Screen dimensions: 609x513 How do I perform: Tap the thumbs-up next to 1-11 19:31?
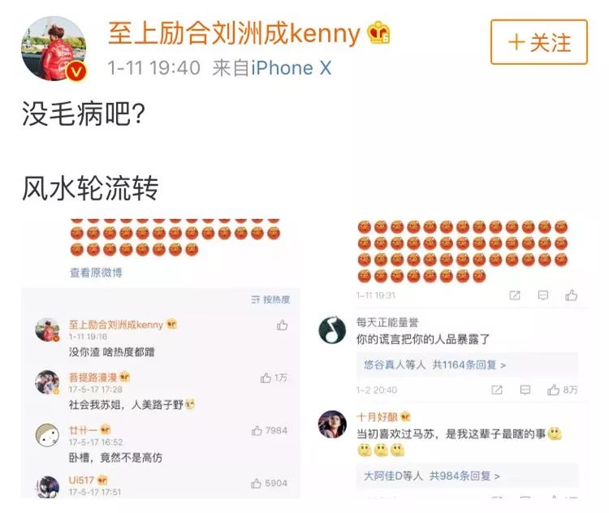571,295
